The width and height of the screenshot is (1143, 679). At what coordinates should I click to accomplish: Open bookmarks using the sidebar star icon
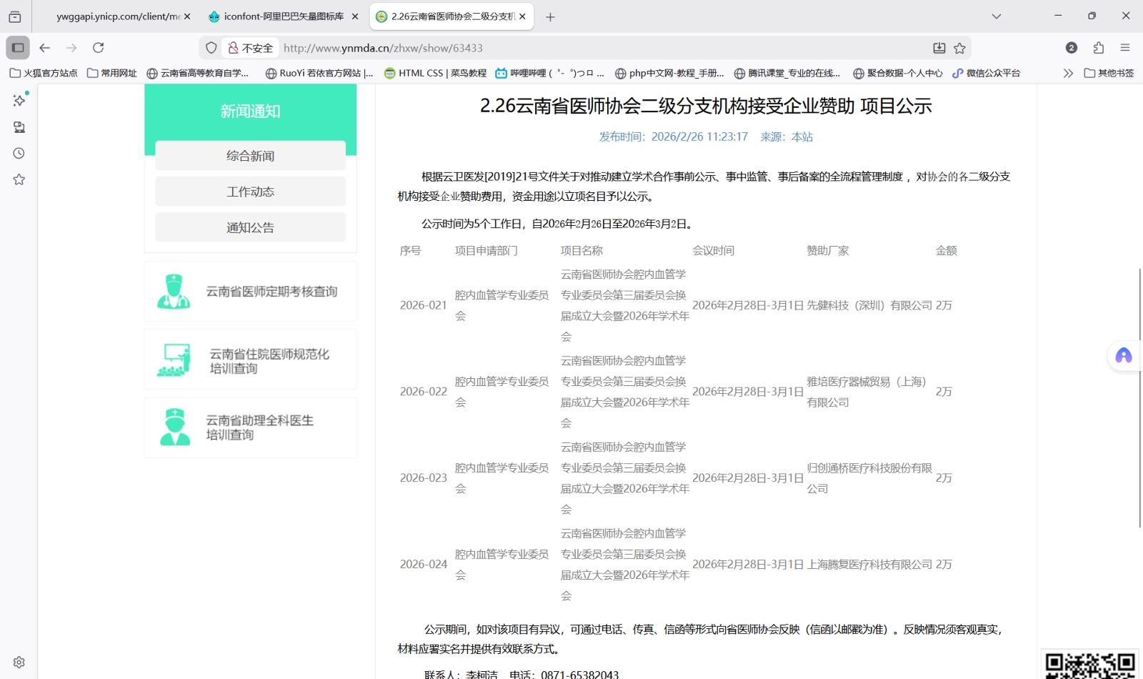click(18, 179)
